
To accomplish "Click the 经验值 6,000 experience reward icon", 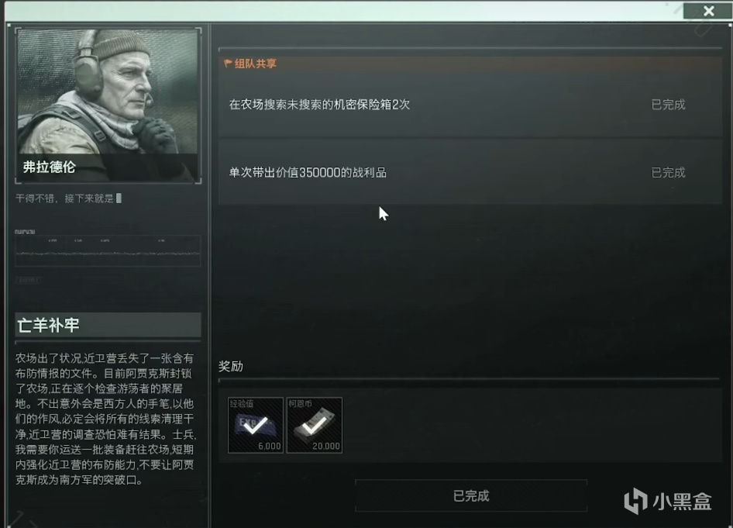I will click(255, 425).
